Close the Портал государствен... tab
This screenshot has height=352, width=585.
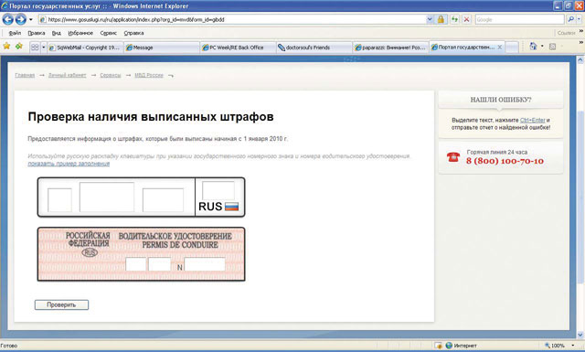click(500, 47)
